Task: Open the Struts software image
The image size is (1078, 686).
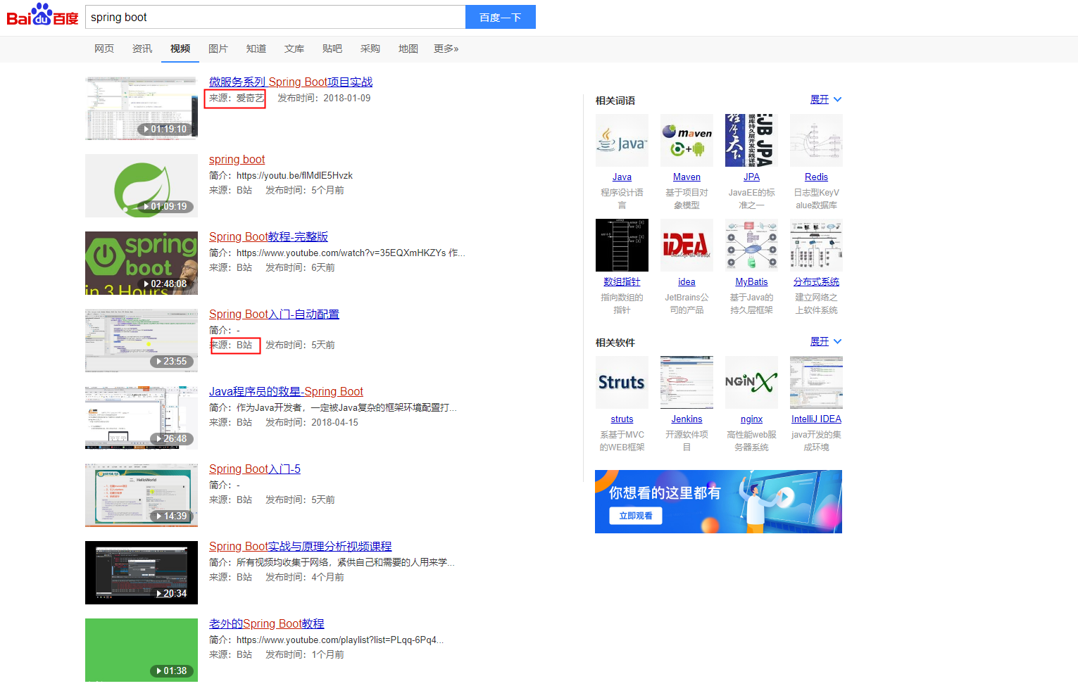Action: (622, 382)
